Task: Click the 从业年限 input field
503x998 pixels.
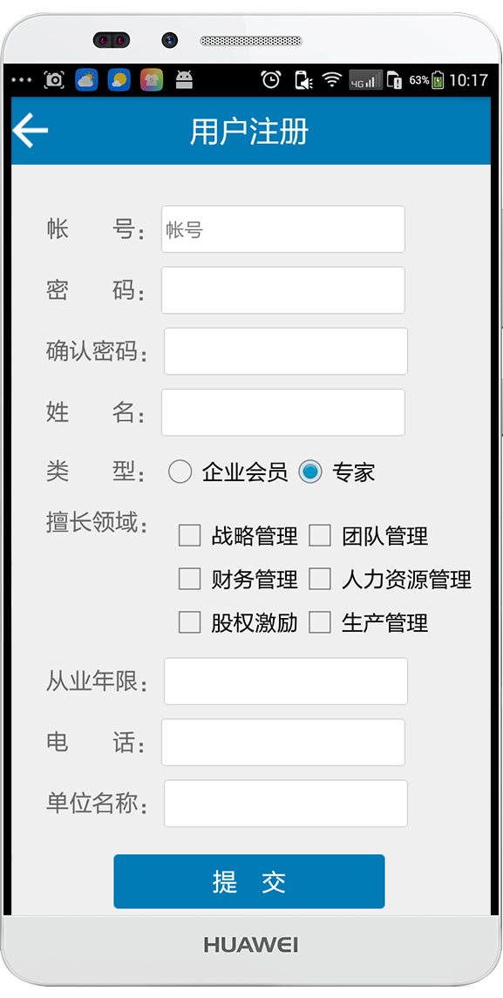Action: point(286,682)
